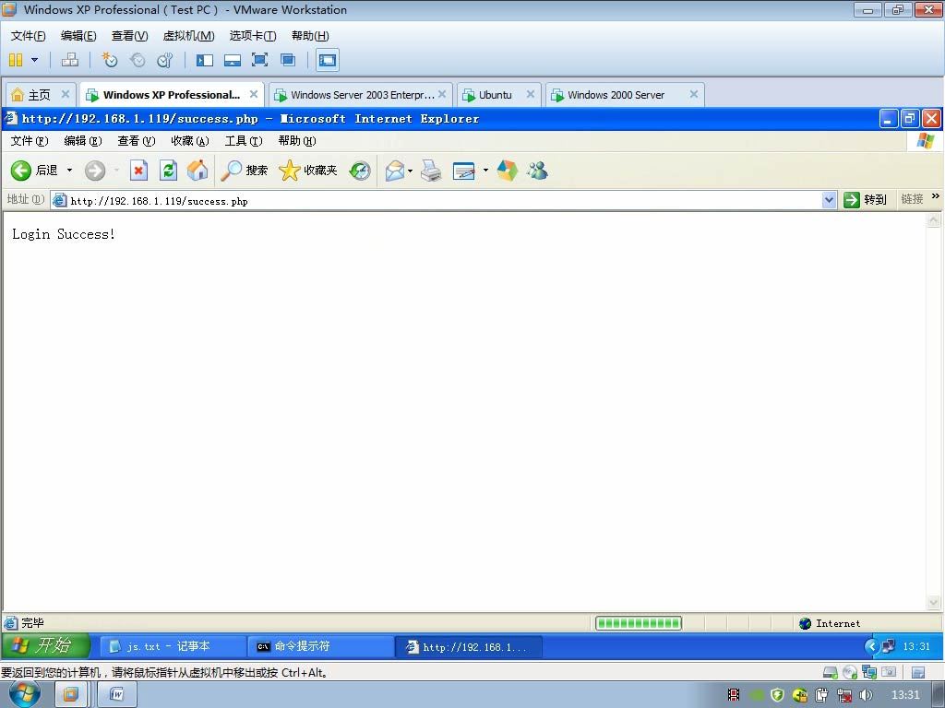Click the IE 后退 back button
This screenshot has width=945, height=708.
click(x=35, y=171)
